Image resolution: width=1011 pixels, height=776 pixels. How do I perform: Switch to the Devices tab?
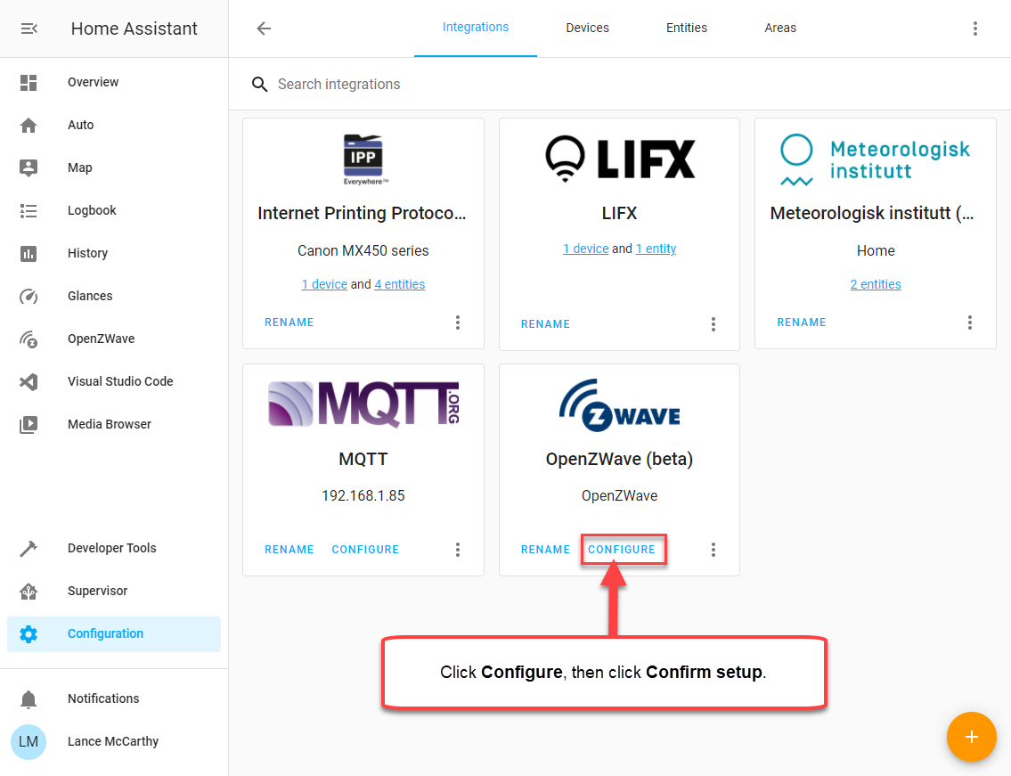[x=587, y=28]
